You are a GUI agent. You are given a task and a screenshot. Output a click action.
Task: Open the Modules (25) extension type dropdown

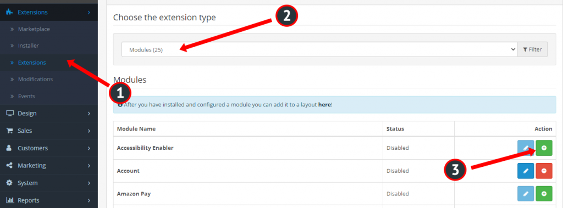tap(319, 50)
